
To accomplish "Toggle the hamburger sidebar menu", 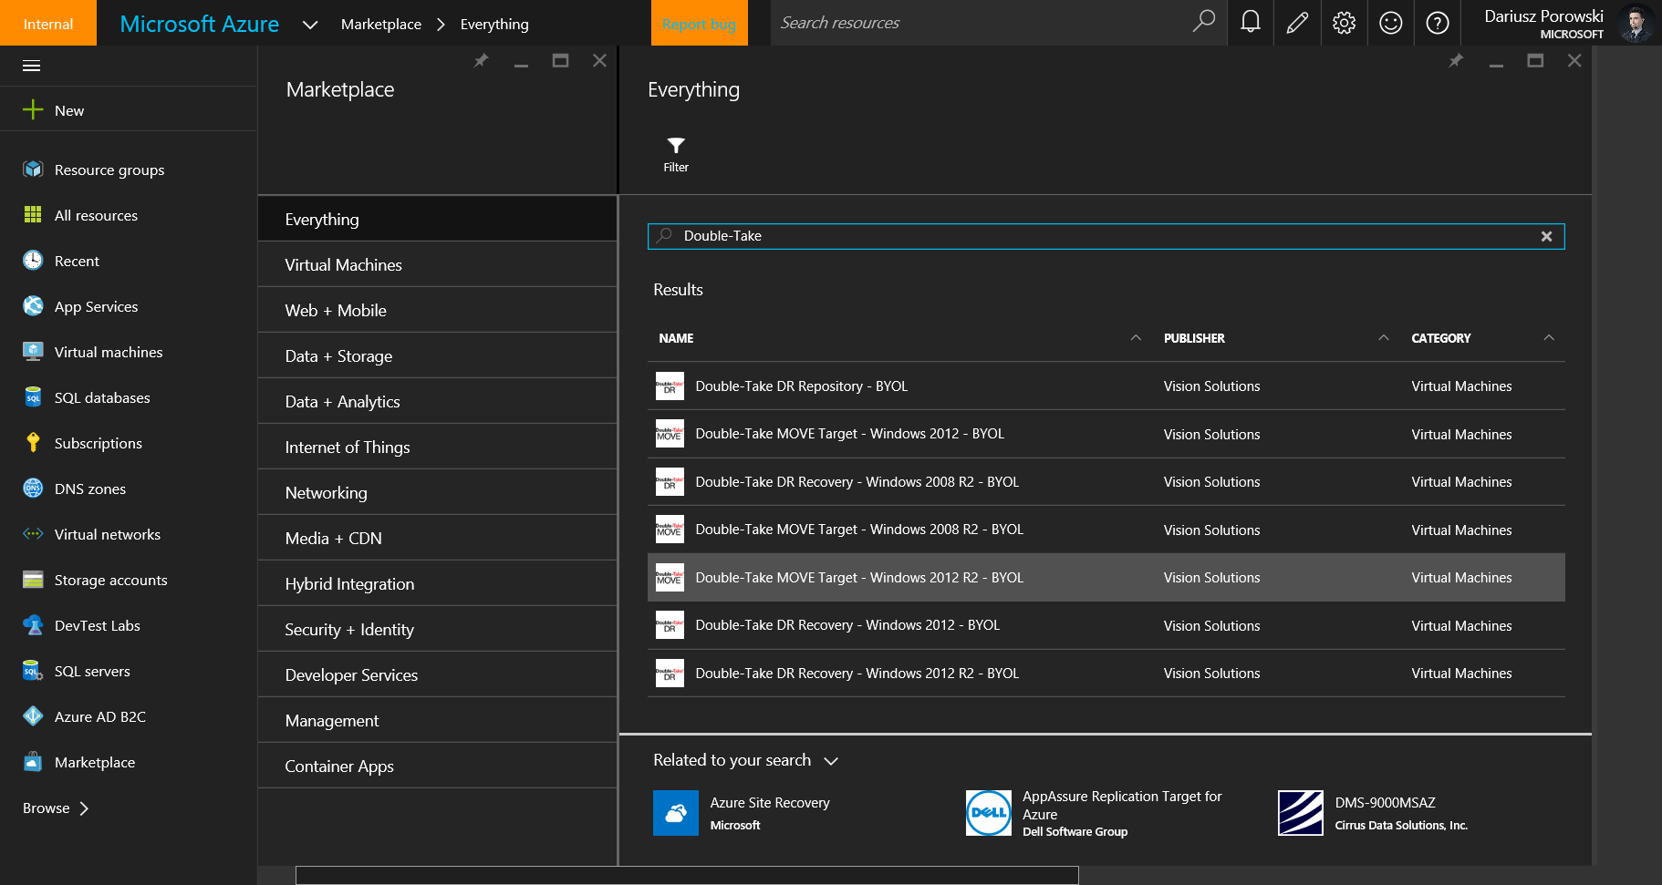I will click(32, 66).
